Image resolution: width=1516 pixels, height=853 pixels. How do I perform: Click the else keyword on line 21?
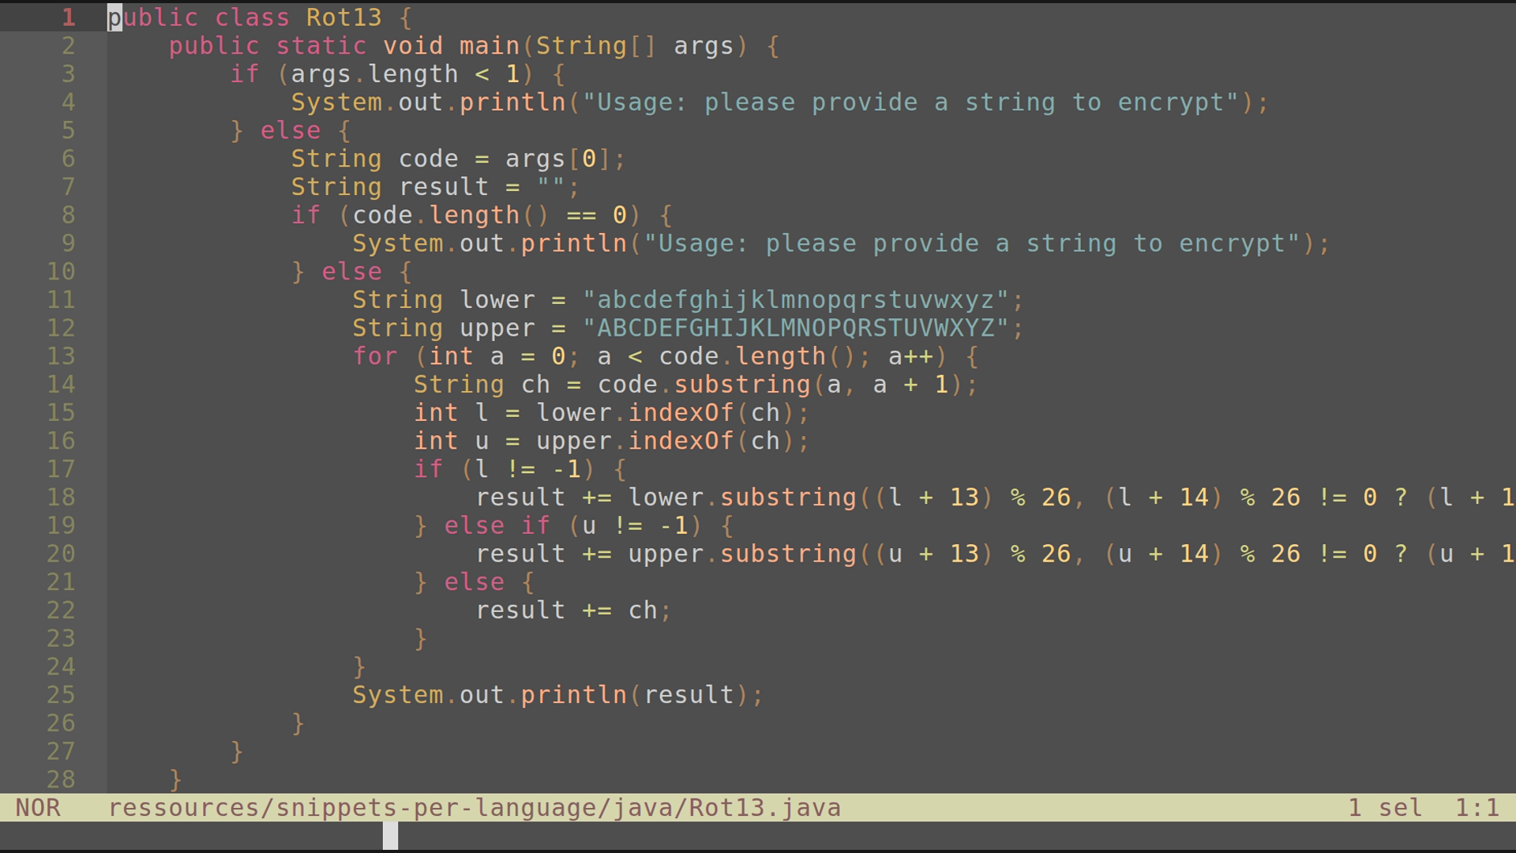click(474, 581)
